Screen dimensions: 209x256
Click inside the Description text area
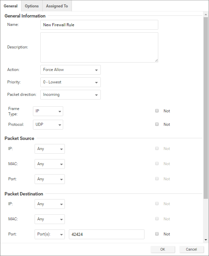(99, 47)
